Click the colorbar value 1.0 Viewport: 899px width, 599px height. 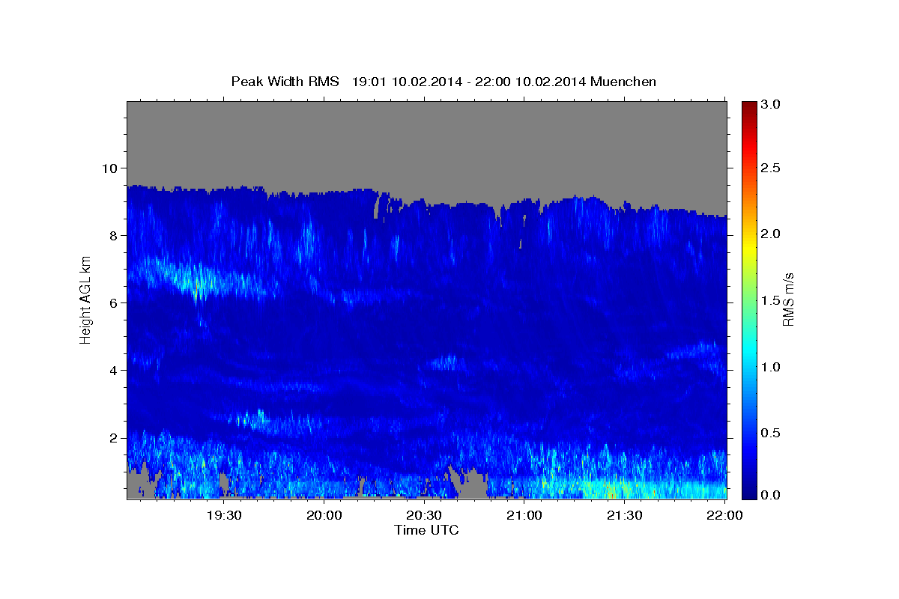[x=771, y=367]
